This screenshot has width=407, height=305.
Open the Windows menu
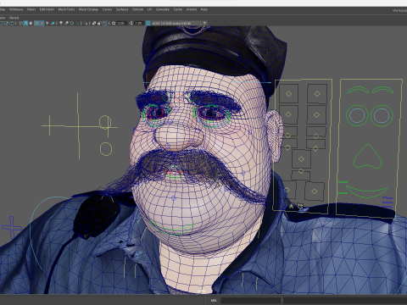pyautogui.click(x=16, y=9)
